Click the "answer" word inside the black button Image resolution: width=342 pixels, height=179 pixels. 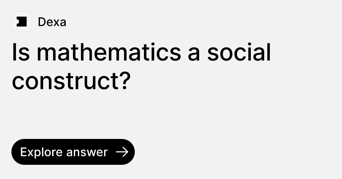click(x=87, y=152)
